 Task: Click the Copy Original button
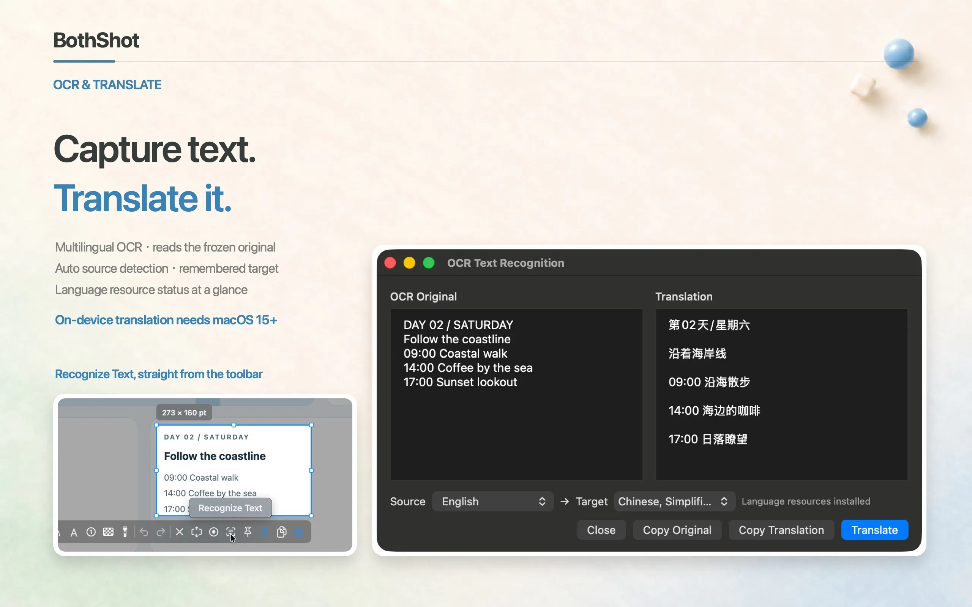coord(677,530)
